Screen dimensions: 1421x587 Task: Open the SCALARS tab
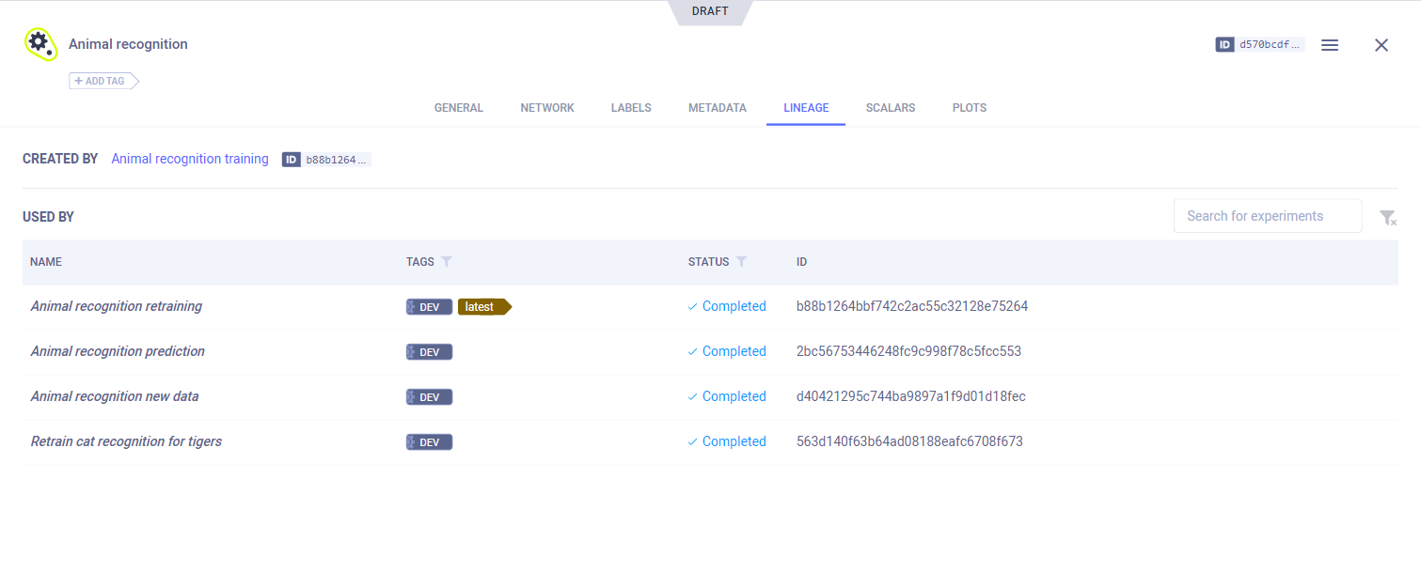890,108
